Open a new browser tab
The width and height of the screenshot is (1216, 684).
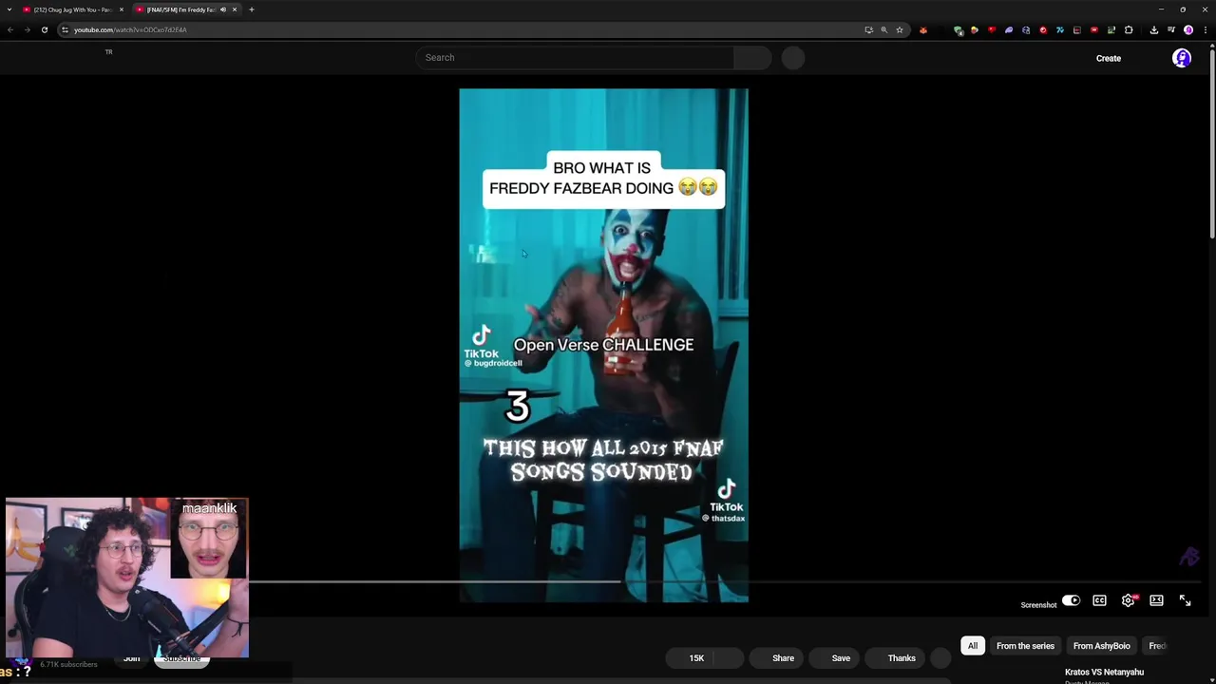(x=252, y=9)
